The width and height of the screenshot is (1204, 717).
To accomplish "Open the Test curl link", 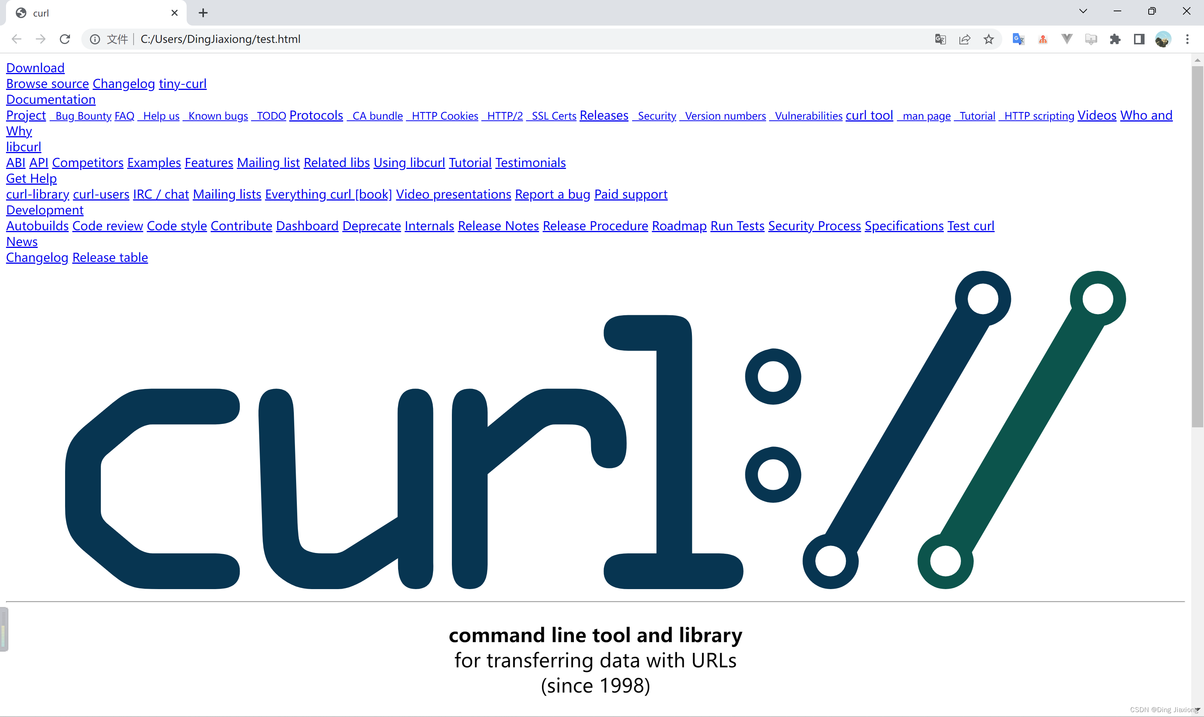I will [x=971, y=226].
